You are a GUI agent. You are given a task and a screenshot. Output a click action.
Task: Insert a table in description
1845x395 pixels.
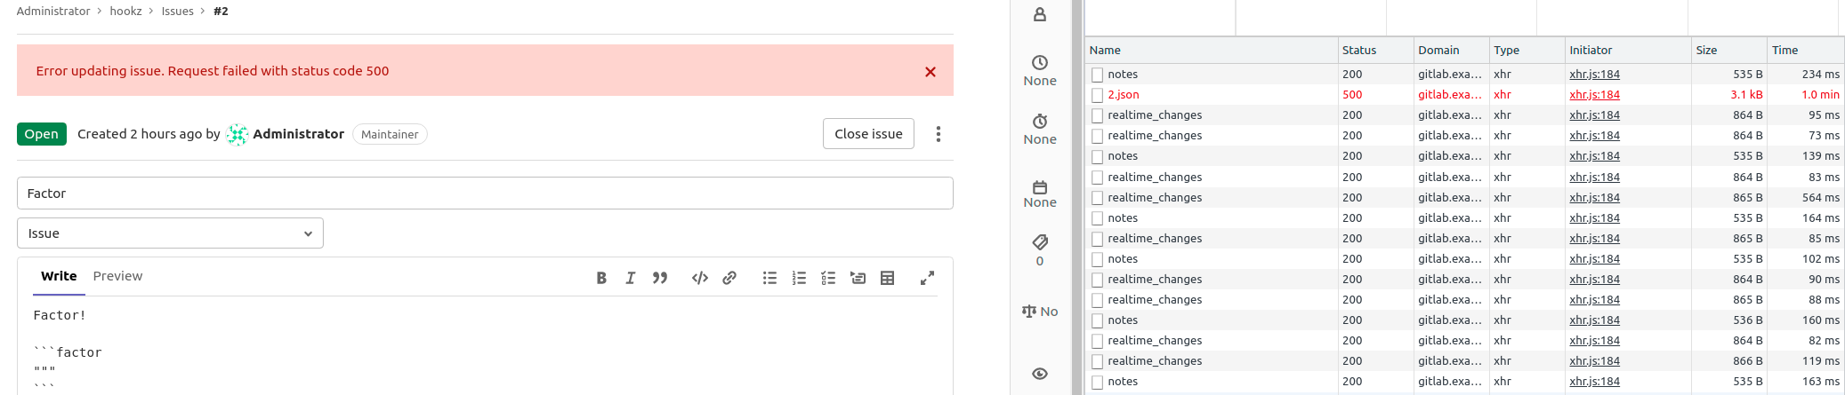[x=887, y=278]
